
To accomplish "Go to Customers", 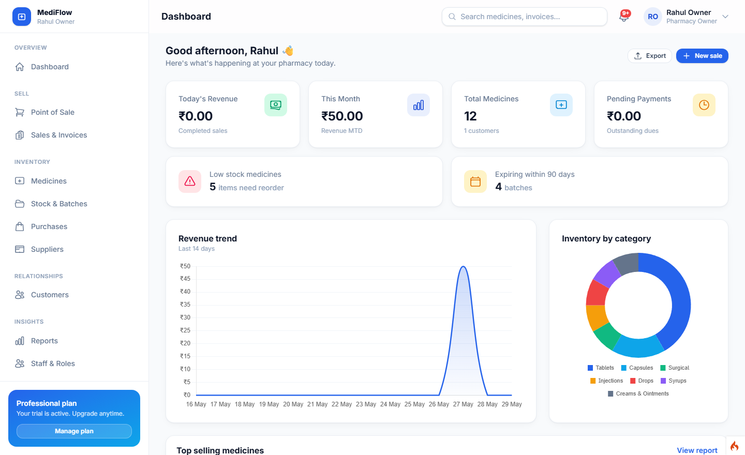I will (74, 295).
